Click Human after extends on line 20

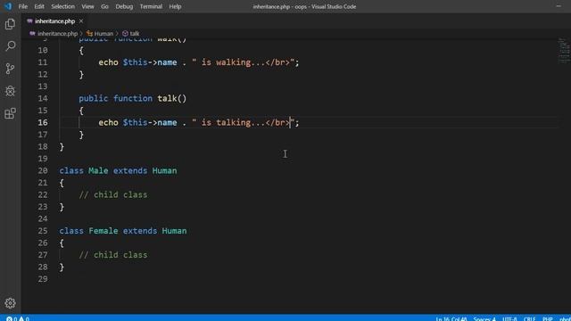(x=164, y=170)
